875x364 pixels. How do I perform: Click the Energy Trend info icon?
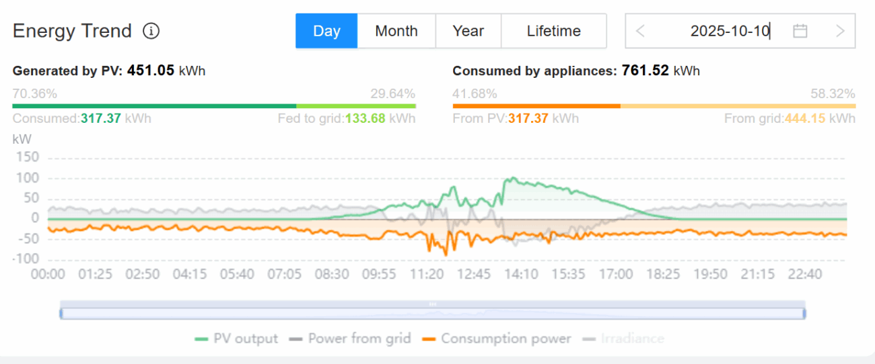coord(151,31)
